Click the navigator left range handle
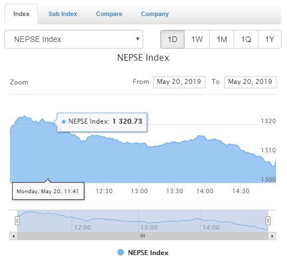Viewport: 287px width, 260px height. 17,221
